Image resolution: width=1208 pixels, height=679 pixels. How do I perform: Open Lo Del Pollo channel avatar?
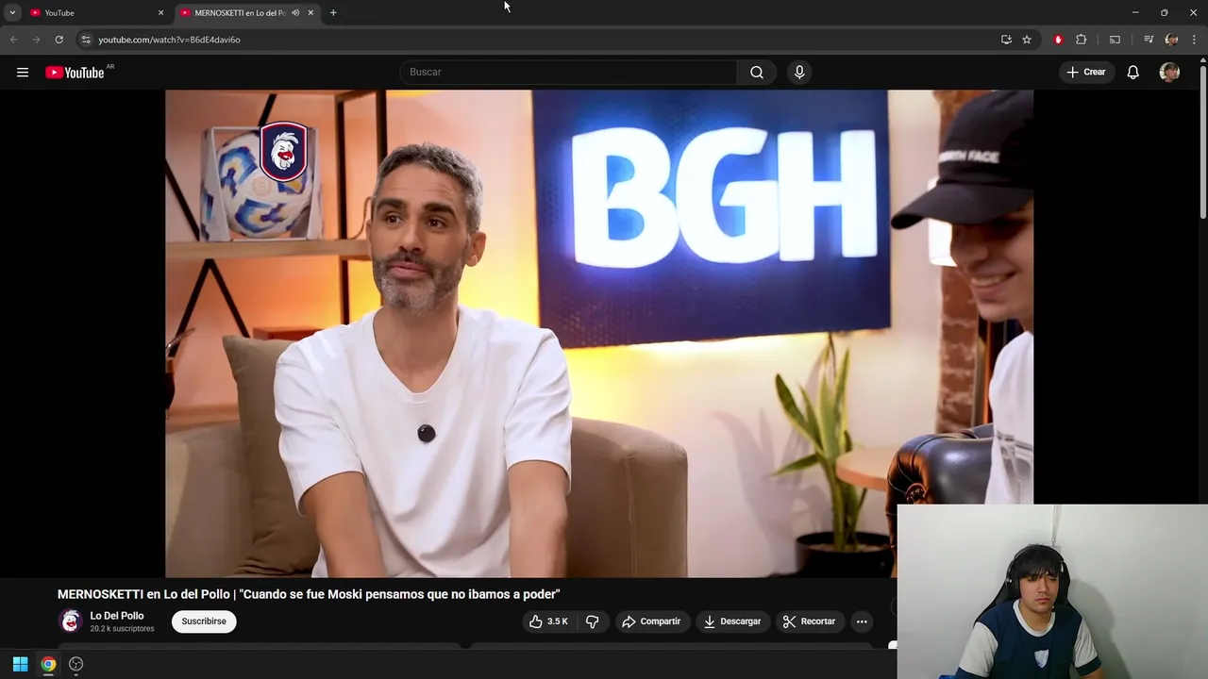pos(71,621)
